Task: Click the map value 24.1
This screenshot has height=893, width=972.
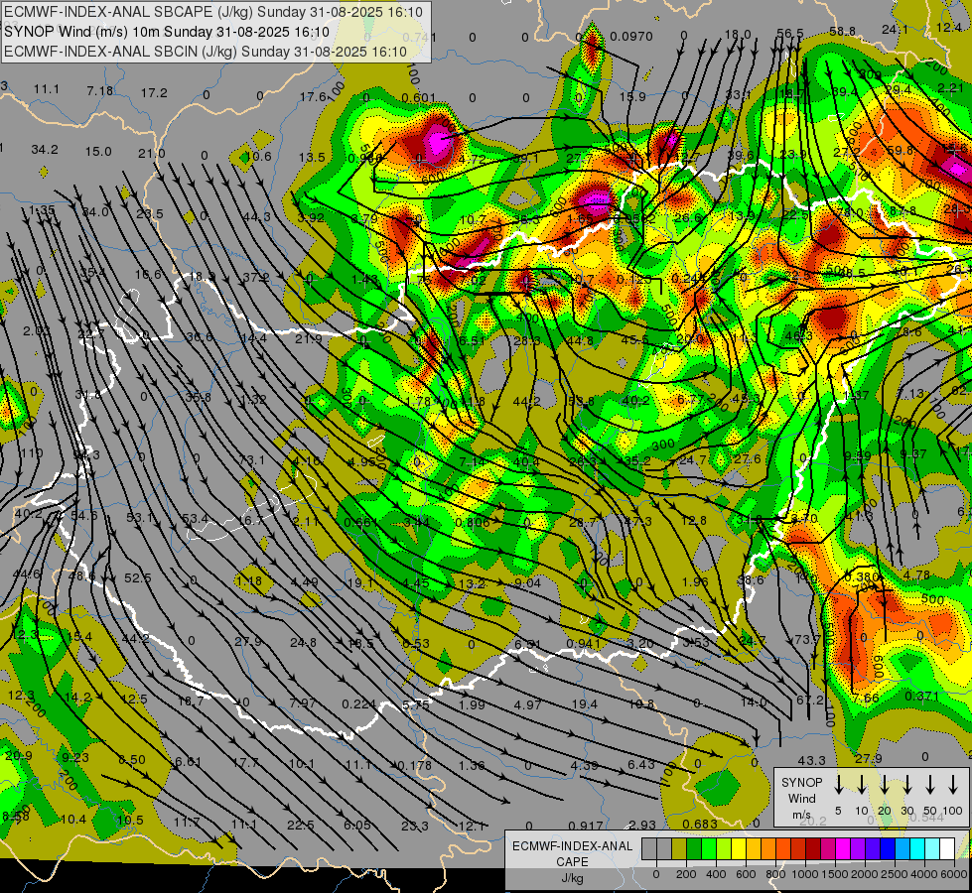Action: (x=895, y=29)
